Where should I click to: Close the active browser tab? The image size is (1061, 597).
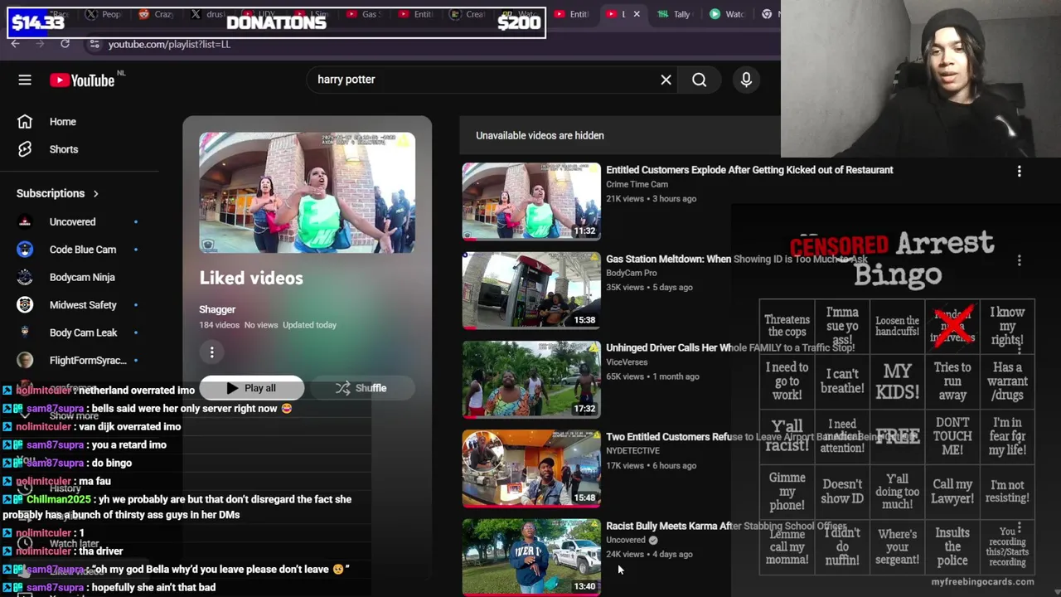(x=637, y=14)
